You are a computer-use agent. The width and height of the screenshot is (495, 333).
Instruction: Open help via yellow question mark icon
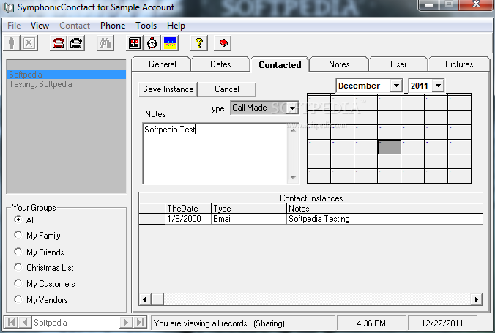pos(199,43)
